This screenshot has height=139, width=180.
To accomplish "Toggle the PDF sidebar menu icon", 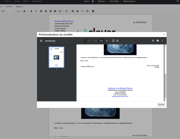I will (41, 41).
